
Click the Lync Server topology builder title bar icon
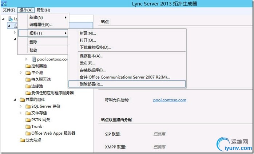4,3
